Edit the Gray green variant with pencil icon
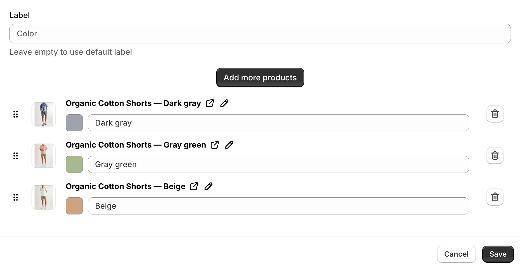Screen dimensions: 521x267 click(229, 144)
